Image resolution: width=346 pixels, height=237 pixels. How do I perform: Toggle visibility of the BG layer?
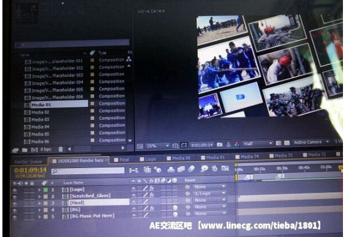click(15, 210)
